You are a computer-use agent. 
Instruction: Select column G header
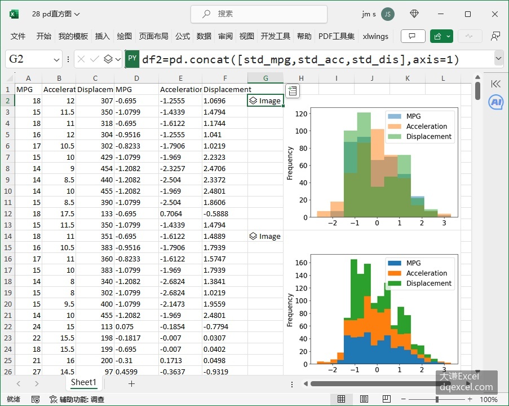click(x=265, y=78)
